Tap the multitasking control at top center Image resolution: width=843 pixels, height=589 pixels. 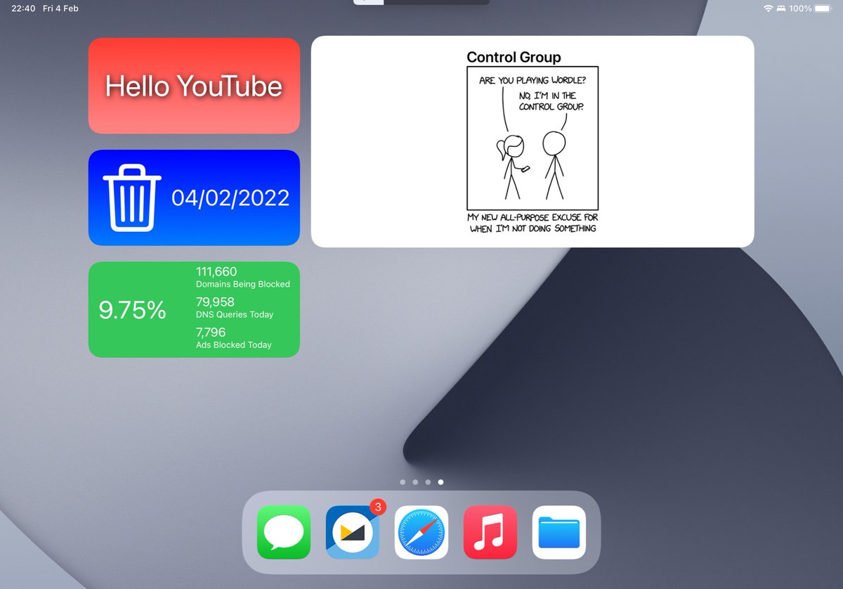pyautogui.click(x=421, y=2)
